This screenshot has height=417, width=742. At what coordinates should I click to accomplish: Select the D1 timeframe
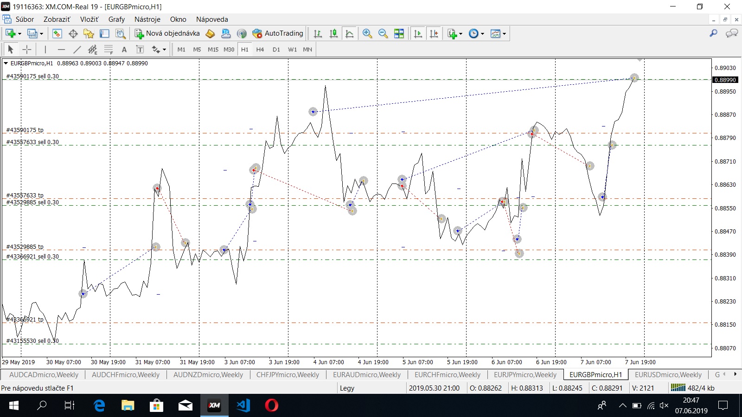(x=276, y=49)
